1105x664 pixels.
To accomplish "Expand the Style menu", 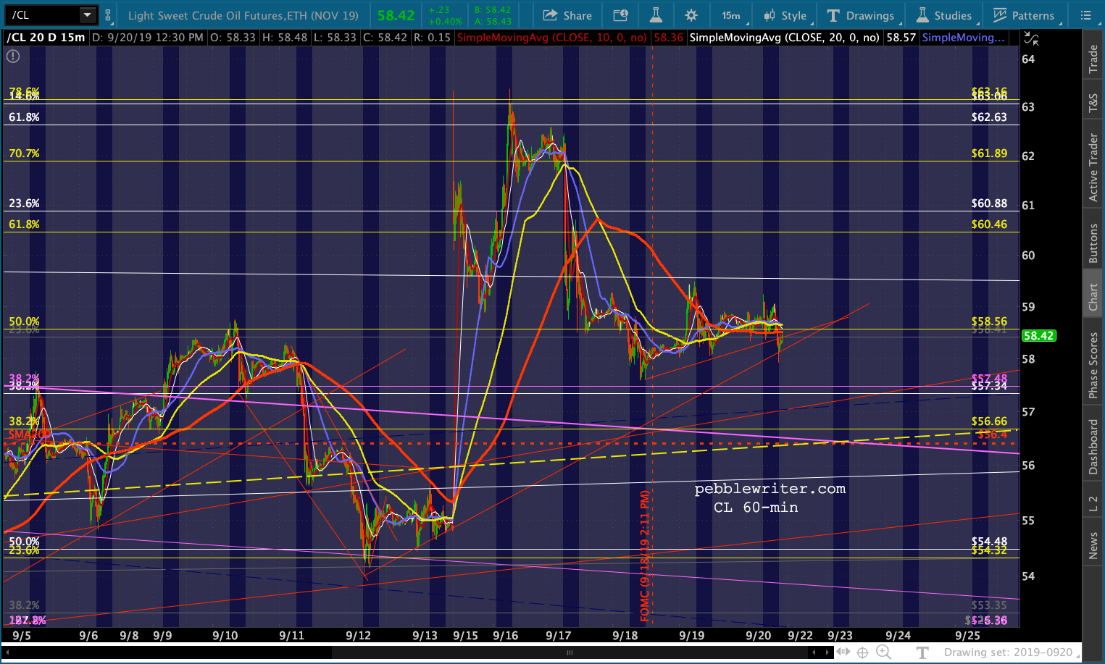I will point(785,15).
